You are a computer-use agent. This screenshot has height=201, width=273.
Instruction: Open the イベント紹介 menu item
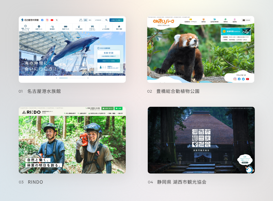click(79, 27)
